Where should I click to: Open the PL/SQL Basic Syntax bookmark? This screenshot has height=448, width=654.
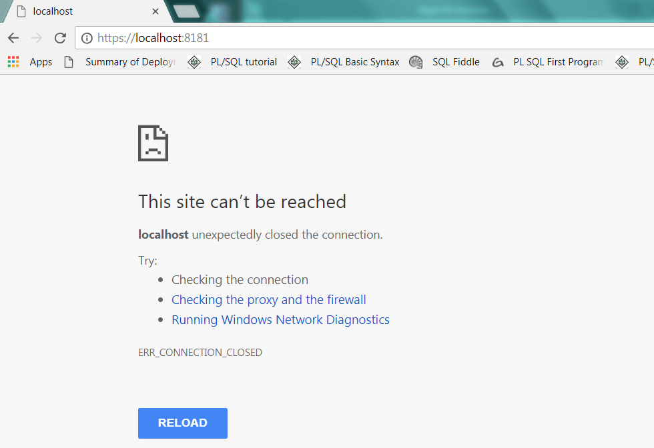[355, 62]
